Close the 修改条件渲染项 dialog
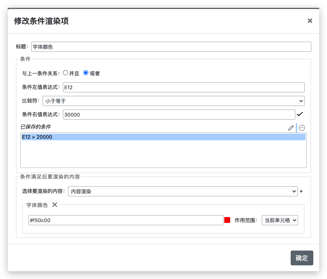The width and height of the screenshot is (327, 279). [310, 21]
